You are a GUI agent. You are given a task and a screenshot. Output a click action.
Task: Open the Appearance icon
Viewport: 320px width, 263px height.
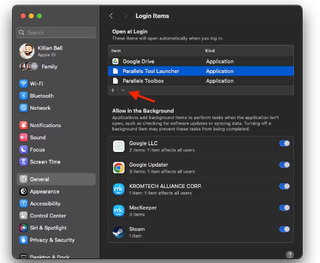[23, 191]
